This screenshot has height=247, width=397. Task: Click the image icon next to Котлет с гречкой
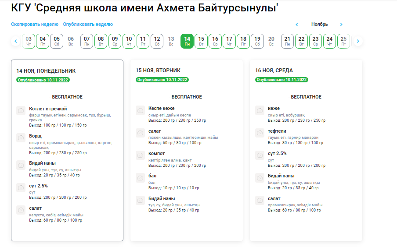coord(21,111)
